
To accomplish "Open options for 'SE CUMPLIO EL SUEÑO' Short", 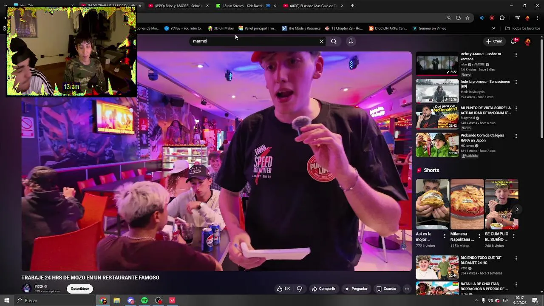I will click(514, 236).
